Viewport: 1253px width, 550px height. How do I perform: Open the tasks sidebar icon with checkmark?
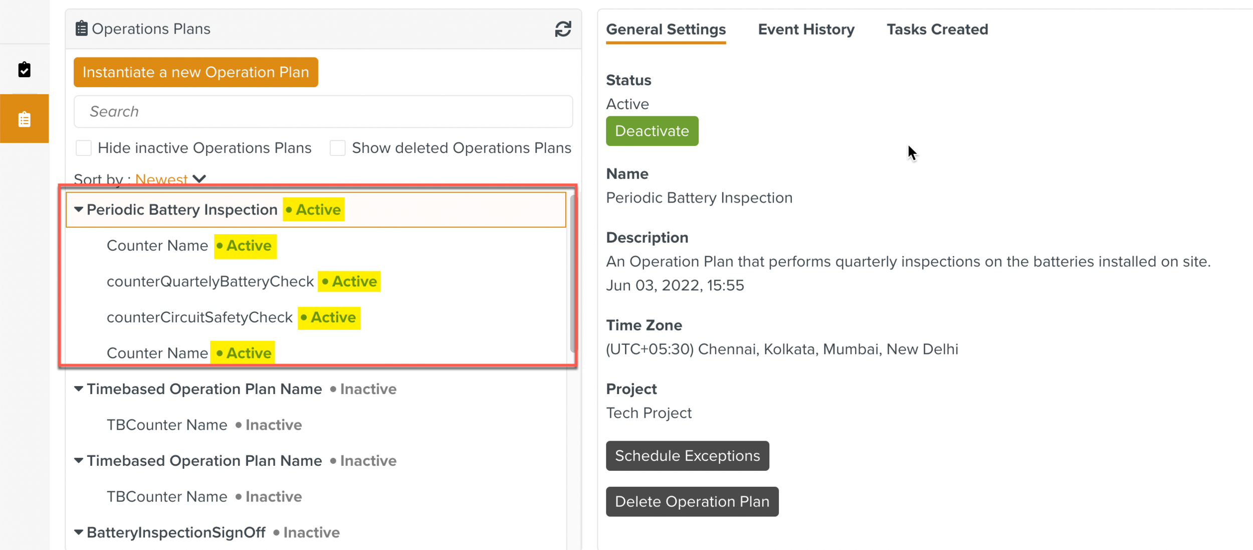click(x=24, y=70)
